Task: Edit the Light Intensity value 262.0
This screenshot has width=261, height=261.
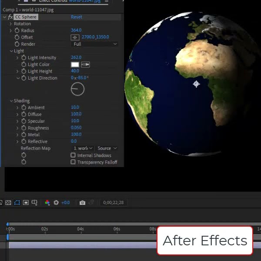Action: point(76,57)
